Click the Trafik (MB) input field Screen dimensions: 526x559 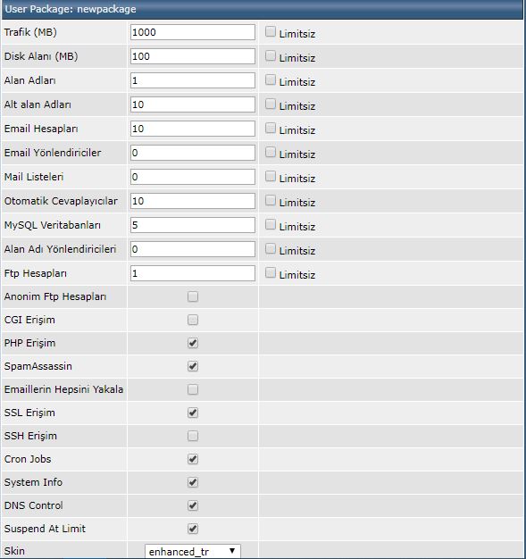pos(193,32)
